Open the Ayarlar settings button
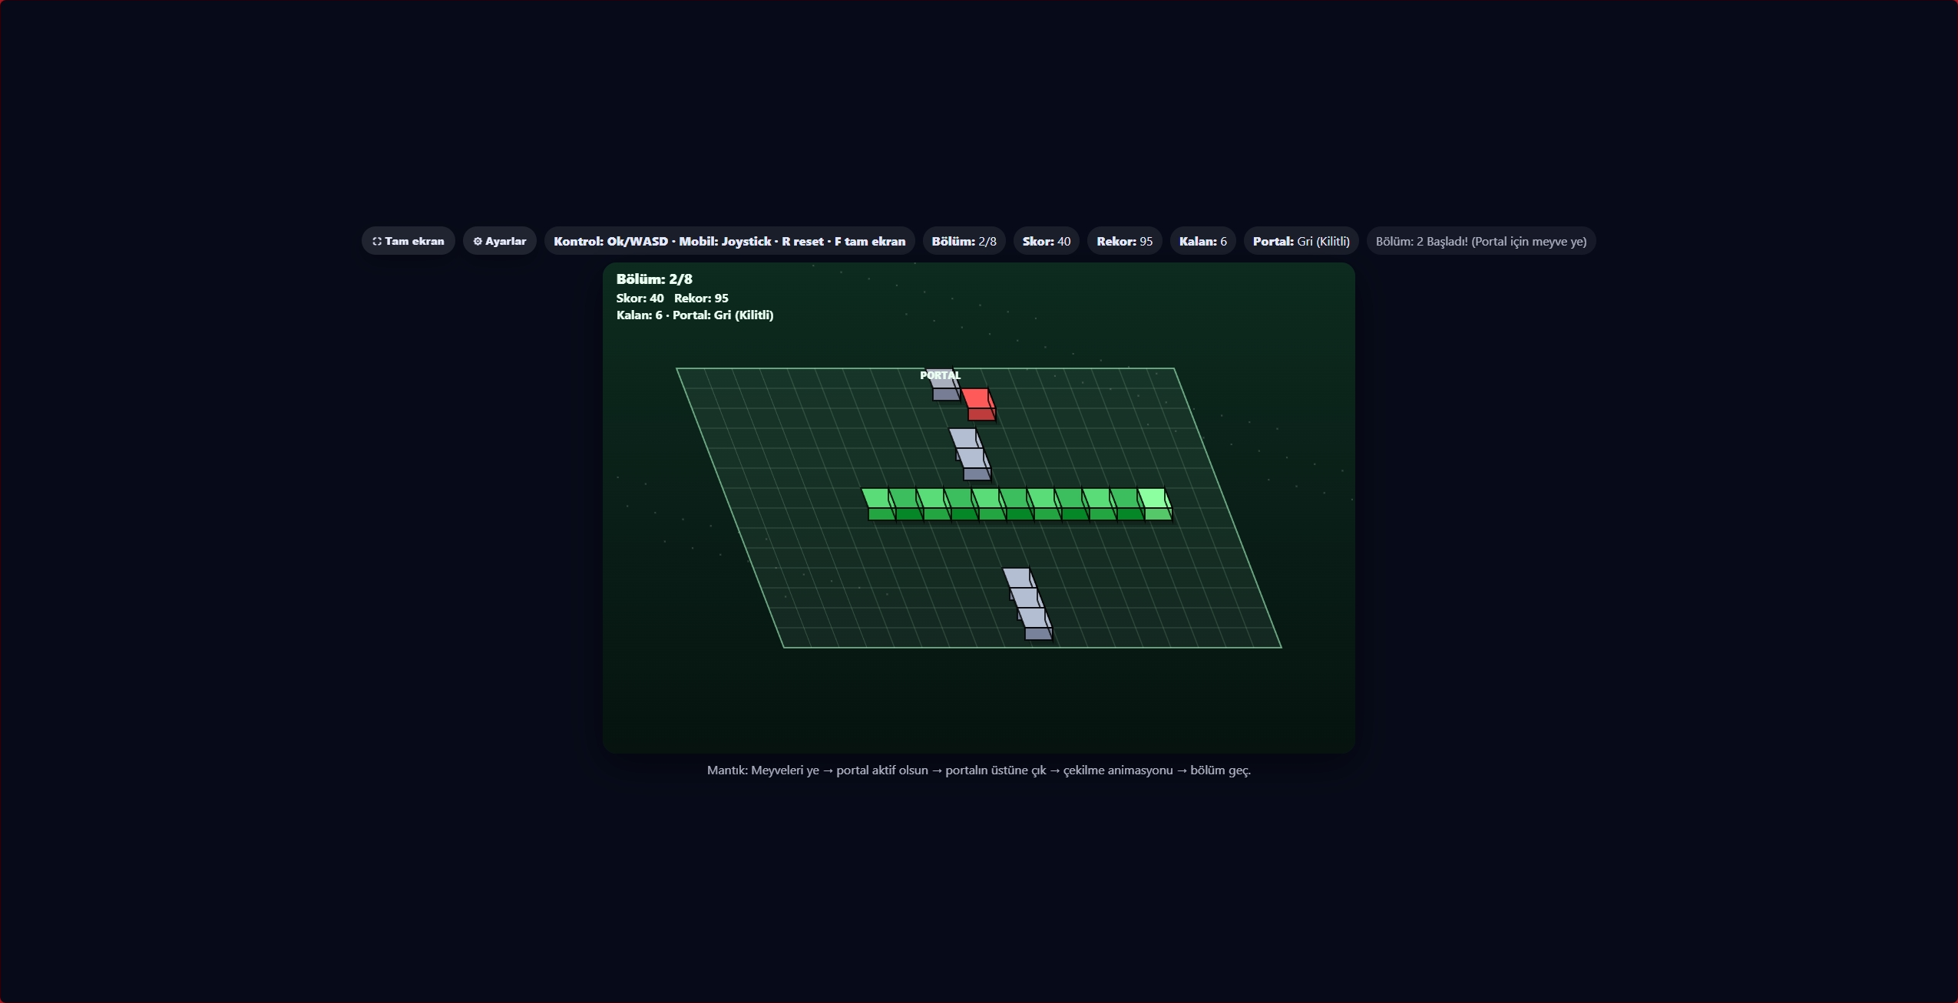 coord(499,241)
